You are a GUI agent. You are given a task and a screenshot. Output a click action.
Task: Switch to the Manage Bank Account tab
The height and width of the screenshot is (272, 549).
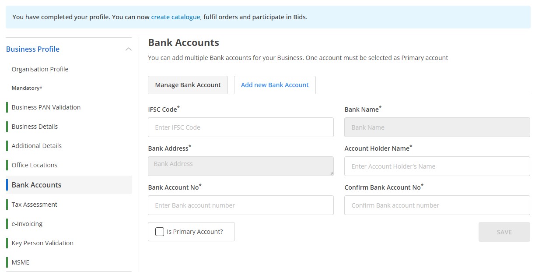click(x=188, y=85)
